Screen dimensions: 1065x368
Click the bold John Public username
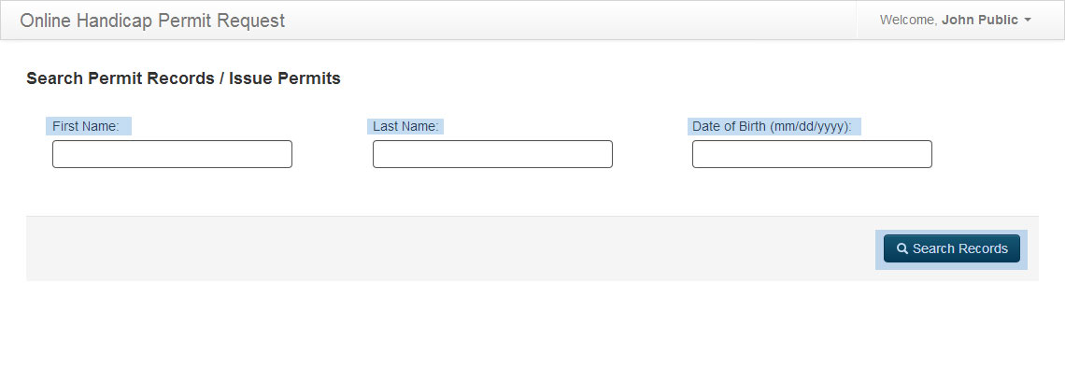(x=979, y=20)
